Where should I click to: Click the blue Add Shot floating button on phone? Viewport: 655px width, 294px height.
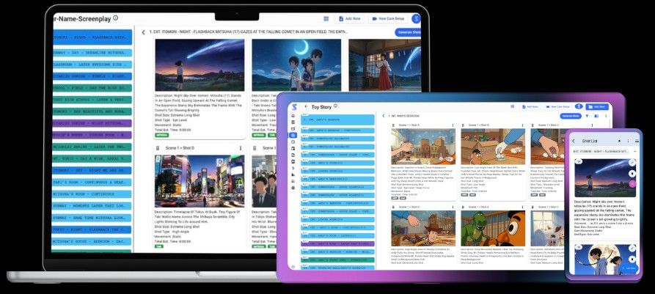click(x=629, y=268)
